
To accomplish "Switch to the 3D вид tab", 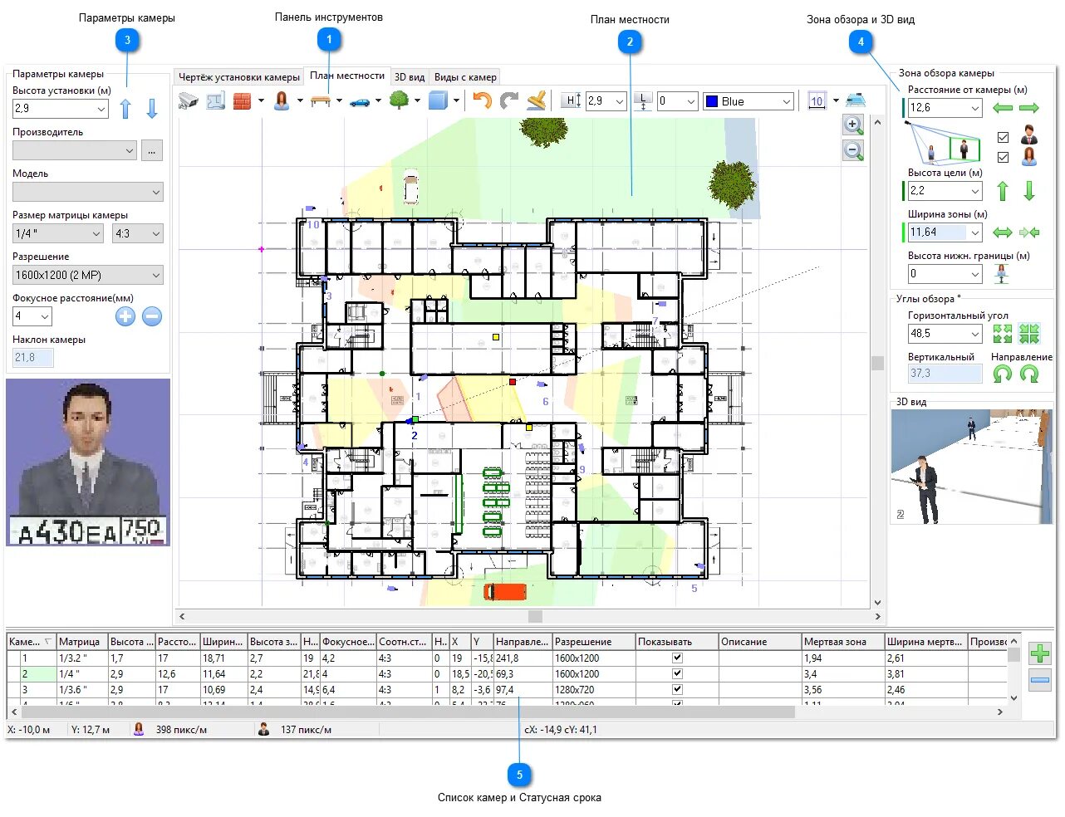I will (x=410, y=77).
